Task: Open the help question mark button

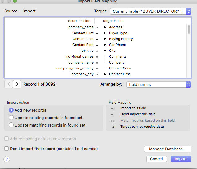Action: [7, 159]
